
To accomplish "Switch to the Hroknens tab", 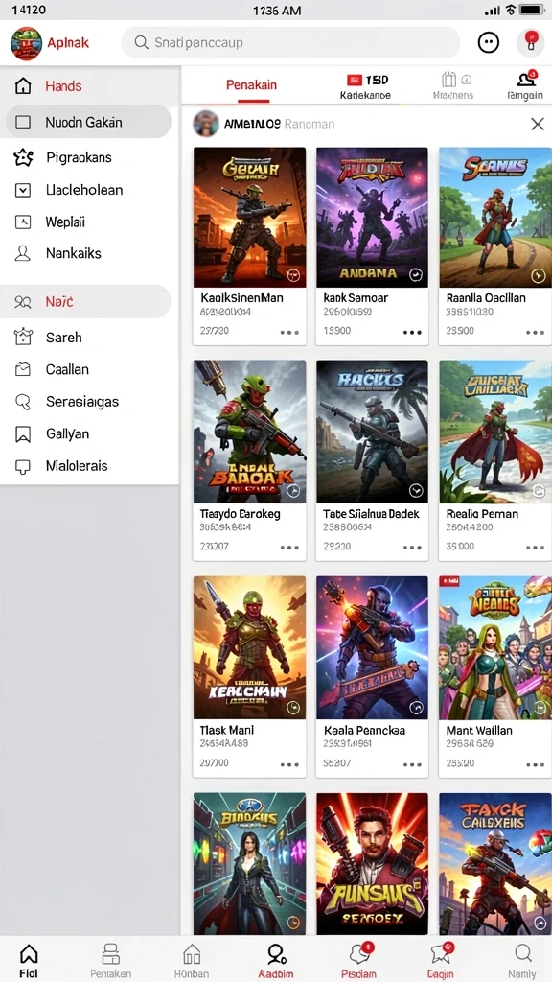I will tap(453, 86).
